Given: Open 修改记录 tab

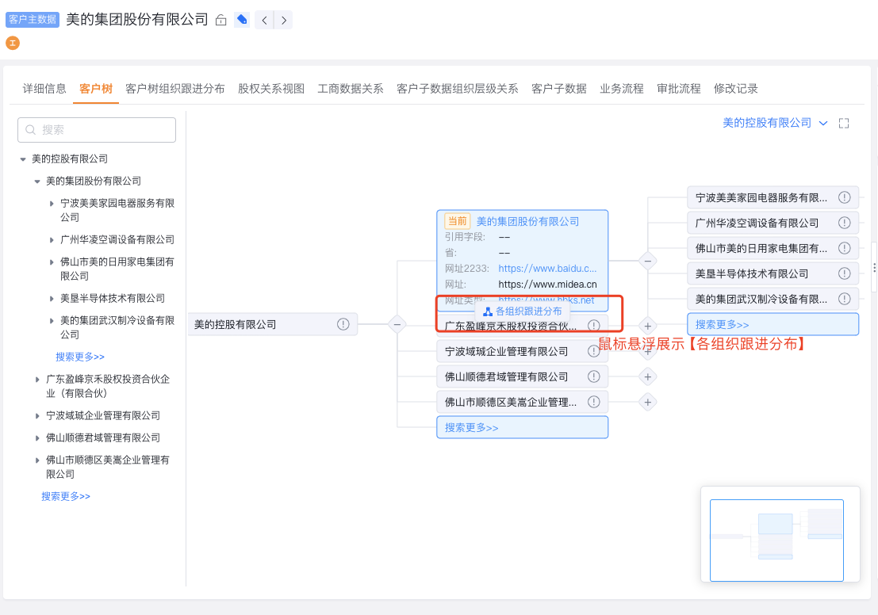Looking at the screenshot, I should 736,89.
